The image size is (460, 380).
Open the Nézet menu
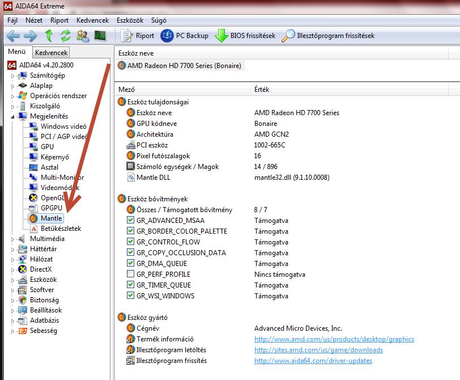(x=34, y=20)
